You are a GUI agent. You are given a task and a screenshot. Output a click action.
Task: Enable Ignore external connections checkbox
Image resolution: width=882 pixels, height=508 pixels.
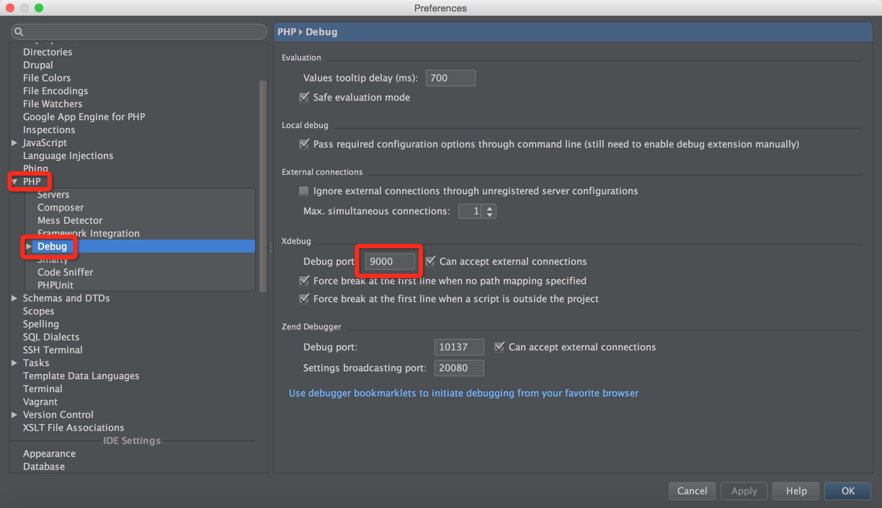tap(304, 191)
